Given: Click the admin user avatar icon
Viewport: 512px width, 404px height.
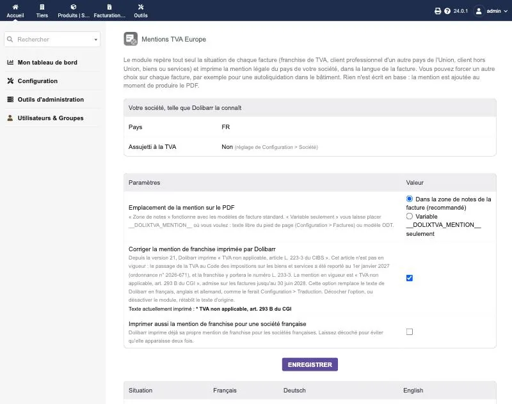Looking at the screenshot, I should 479,11.
